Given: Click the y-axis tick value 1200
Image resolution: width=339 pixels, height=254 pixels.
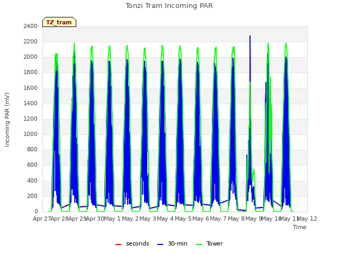Looking at the screenshot, I should tap(31, 119).
